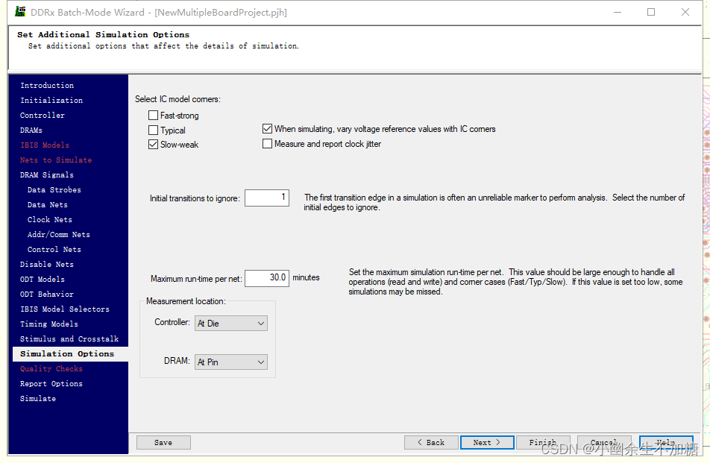710x463 pixels.
Task: Select Addr/Comm Nets in sidebar
Action: click(x=59, y=235)
